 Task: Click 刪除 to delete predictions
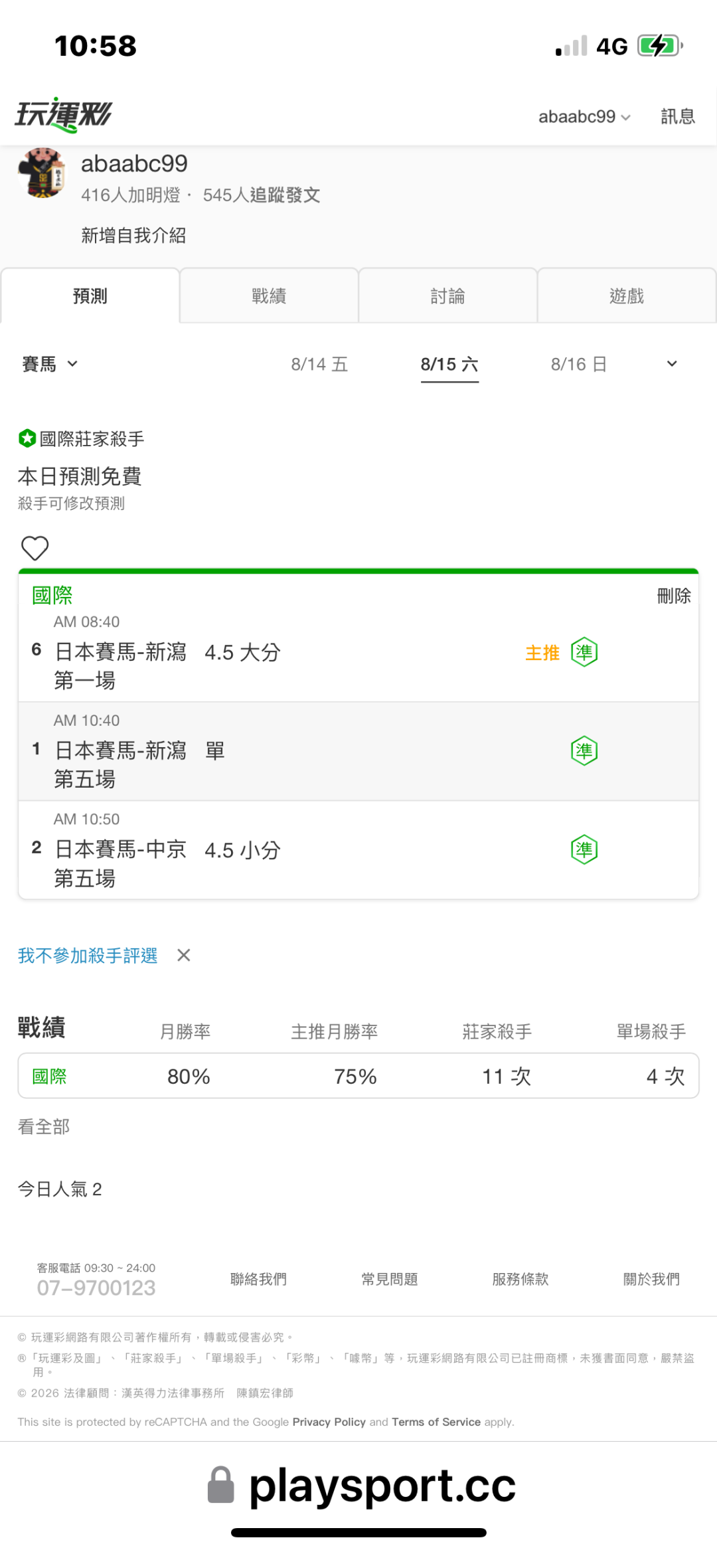click(674, 596)
